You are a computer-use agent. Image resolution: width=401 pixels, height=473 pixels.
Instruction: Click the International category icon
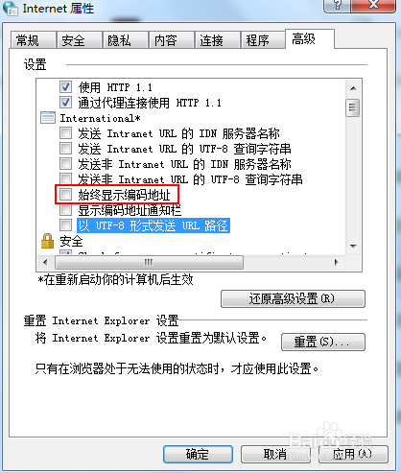click(48, 118)
